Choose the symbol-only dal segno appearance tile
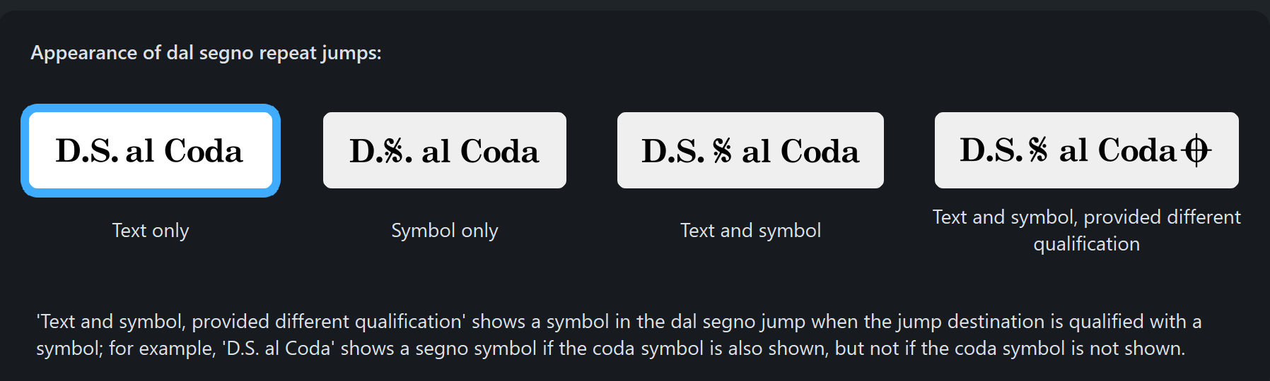Image resolution: width=1270 pixels, height=381 pixels. click(x=445, y=150)
